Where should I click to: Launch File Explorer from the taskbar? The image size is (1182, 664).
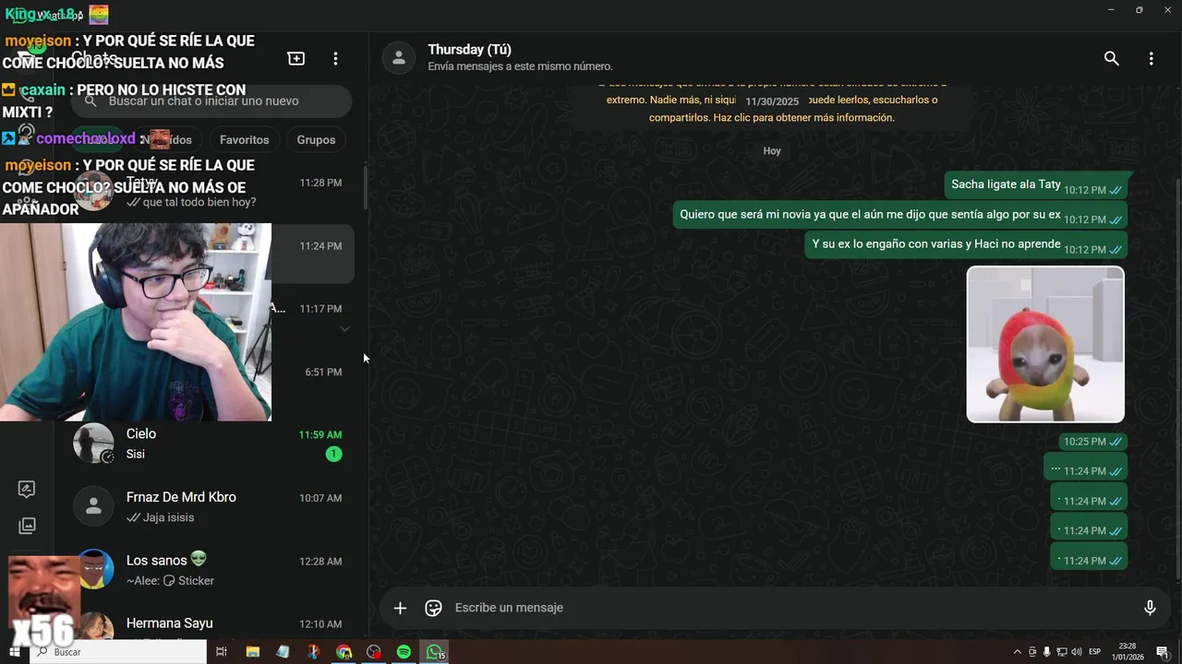(252, 652)
